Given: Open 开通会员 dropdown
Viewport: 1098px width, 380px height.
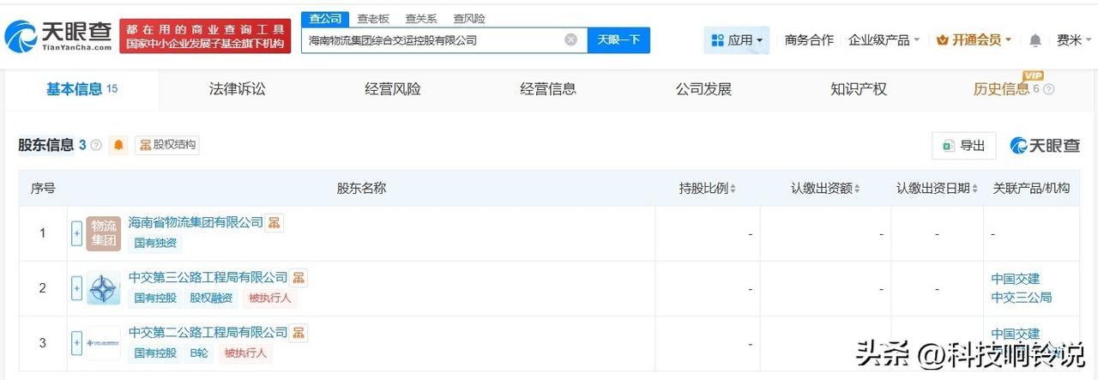Looking at the screenshot, I should pyautogui.click(x=974, y=40).
